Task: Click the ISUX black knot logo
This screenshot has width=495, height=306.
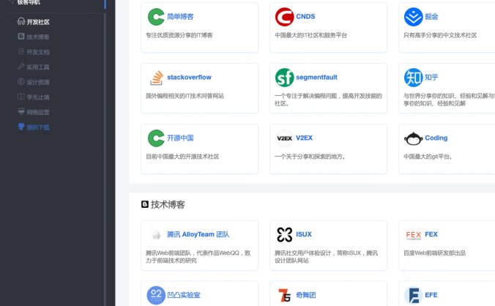Action: pos(284,235)
